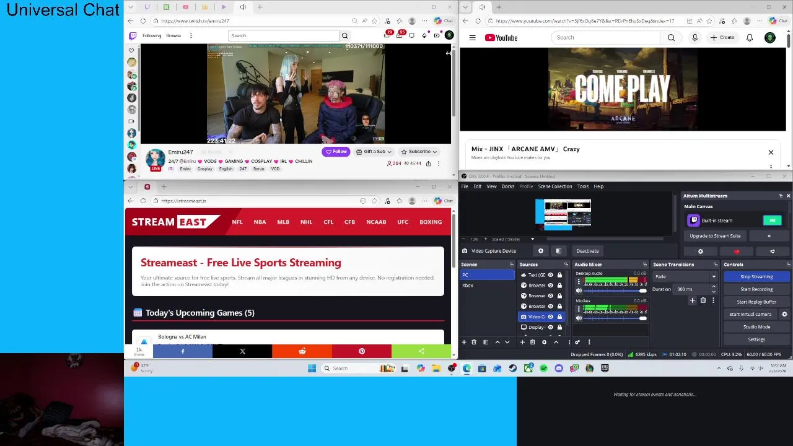Image resolution: width=793 pixels, height=446 pixels.
Task: Adjust Mic/Aux volume slider
Action: click(x=614, y=318)
